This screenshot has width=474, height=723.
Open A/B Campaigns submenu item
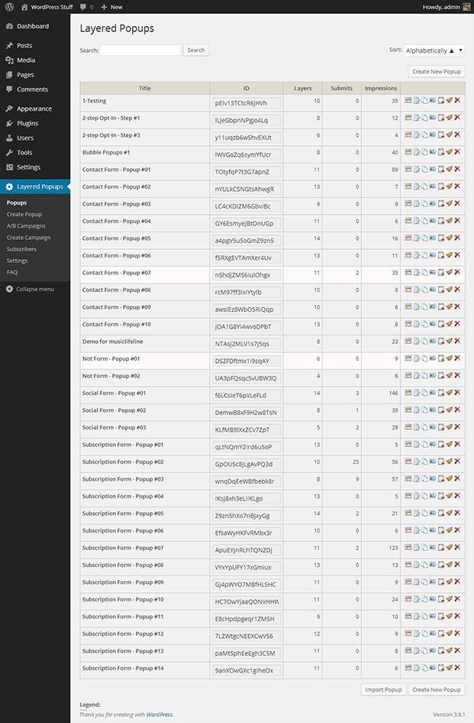pyautogui.click(x=26, y=226)
